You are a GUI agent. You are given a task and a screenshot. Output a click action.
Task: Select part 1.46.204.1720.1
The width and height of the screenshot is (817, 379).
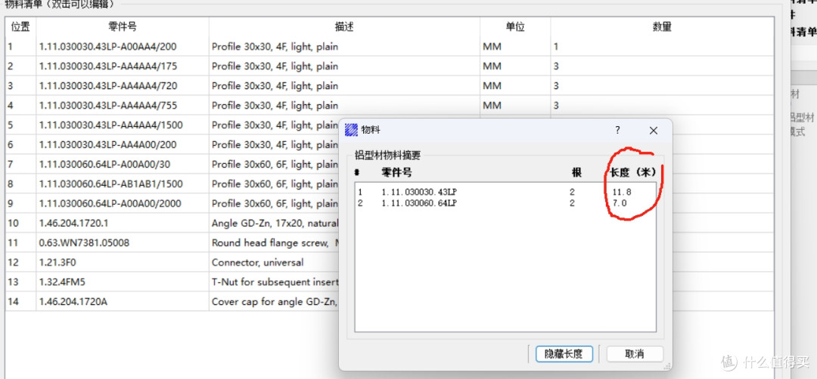coord(73,223)
